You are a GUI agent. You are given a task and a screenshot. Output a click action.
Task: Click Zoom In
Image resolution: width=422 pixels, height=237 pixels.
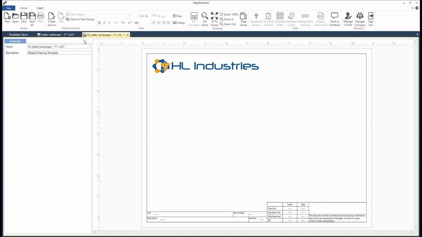(x=227, y=19)
